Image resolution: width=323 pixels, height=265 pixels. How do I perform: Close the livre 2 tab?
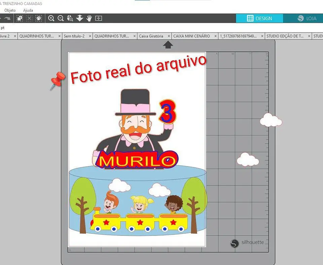[15, 36]
